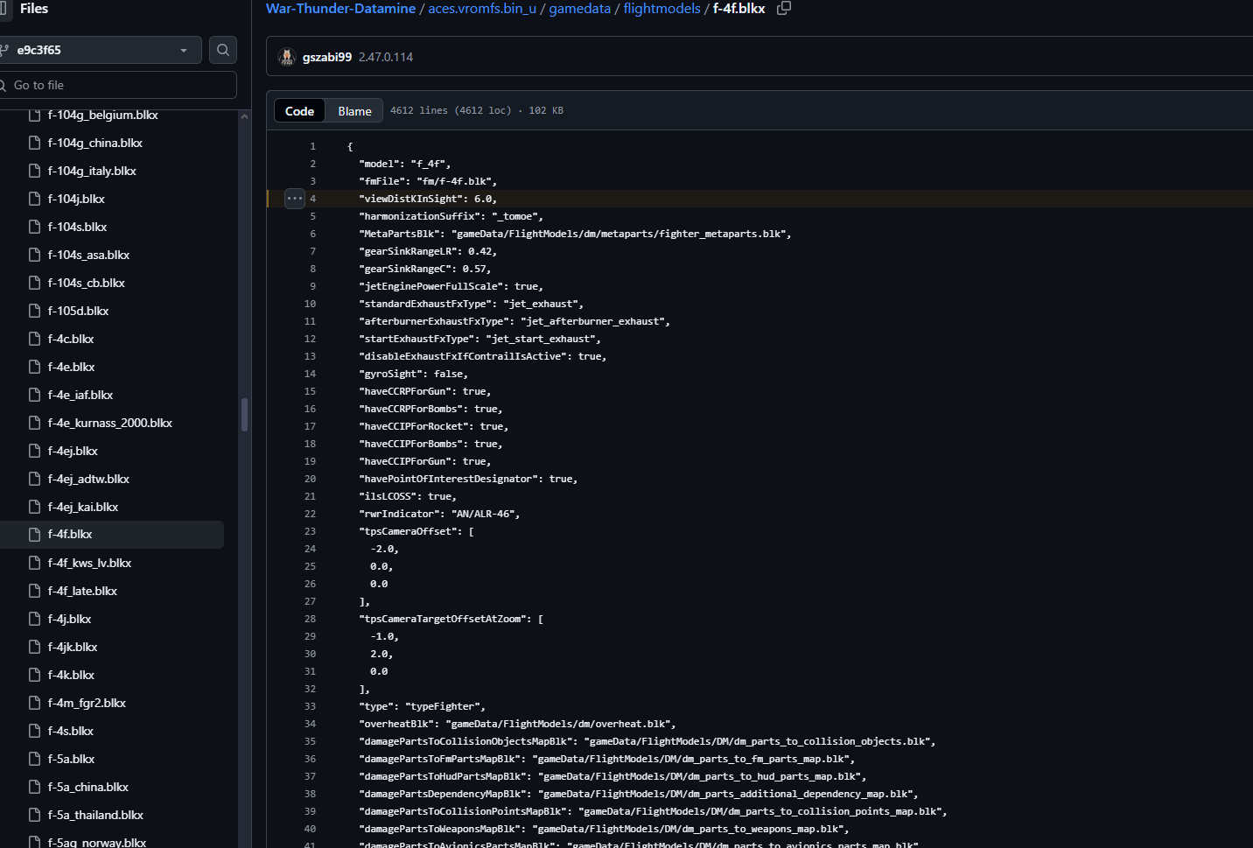Click the file icon beside f-105d.blkx
1253x848 pixels.
coord(35,311)
